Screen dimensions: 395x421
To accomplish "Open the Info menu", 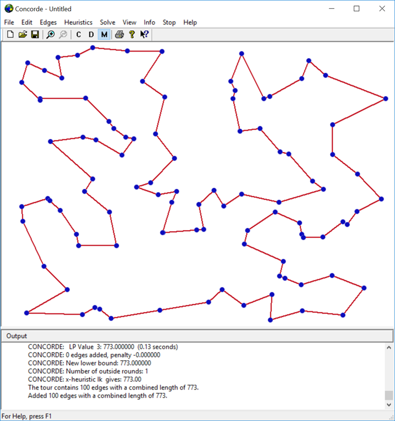I will pyautogui.click(x=150, y=22).
